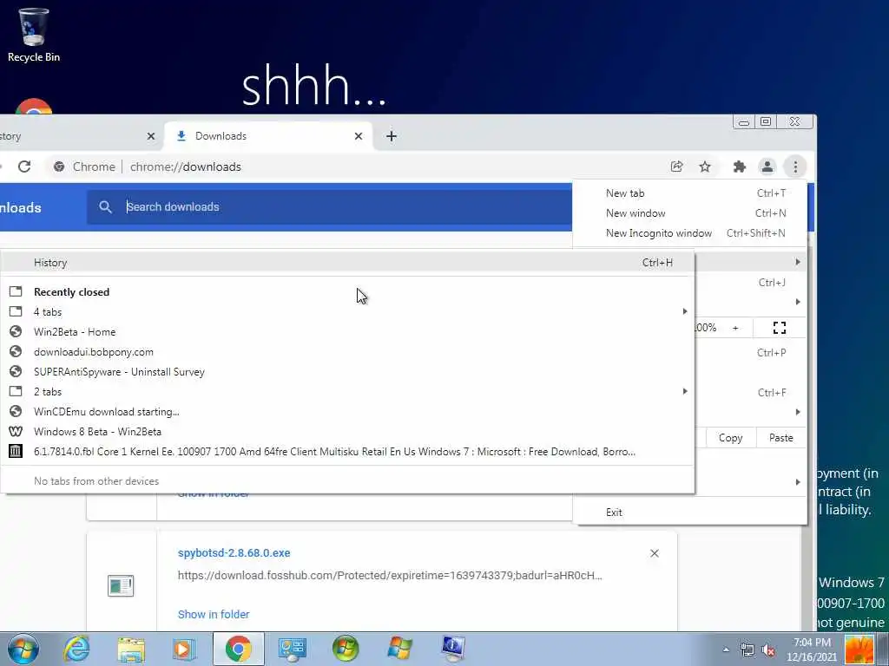
Task: Click the spybotsd file type icon
Action: click(x=121, y=585)
